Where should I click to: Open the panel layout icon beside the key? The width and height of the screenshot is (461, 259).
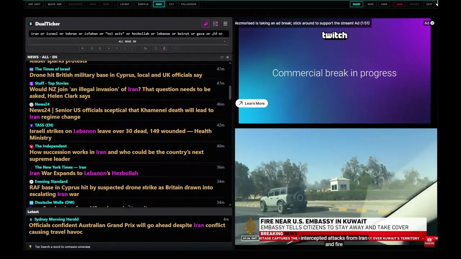point(215,24)
